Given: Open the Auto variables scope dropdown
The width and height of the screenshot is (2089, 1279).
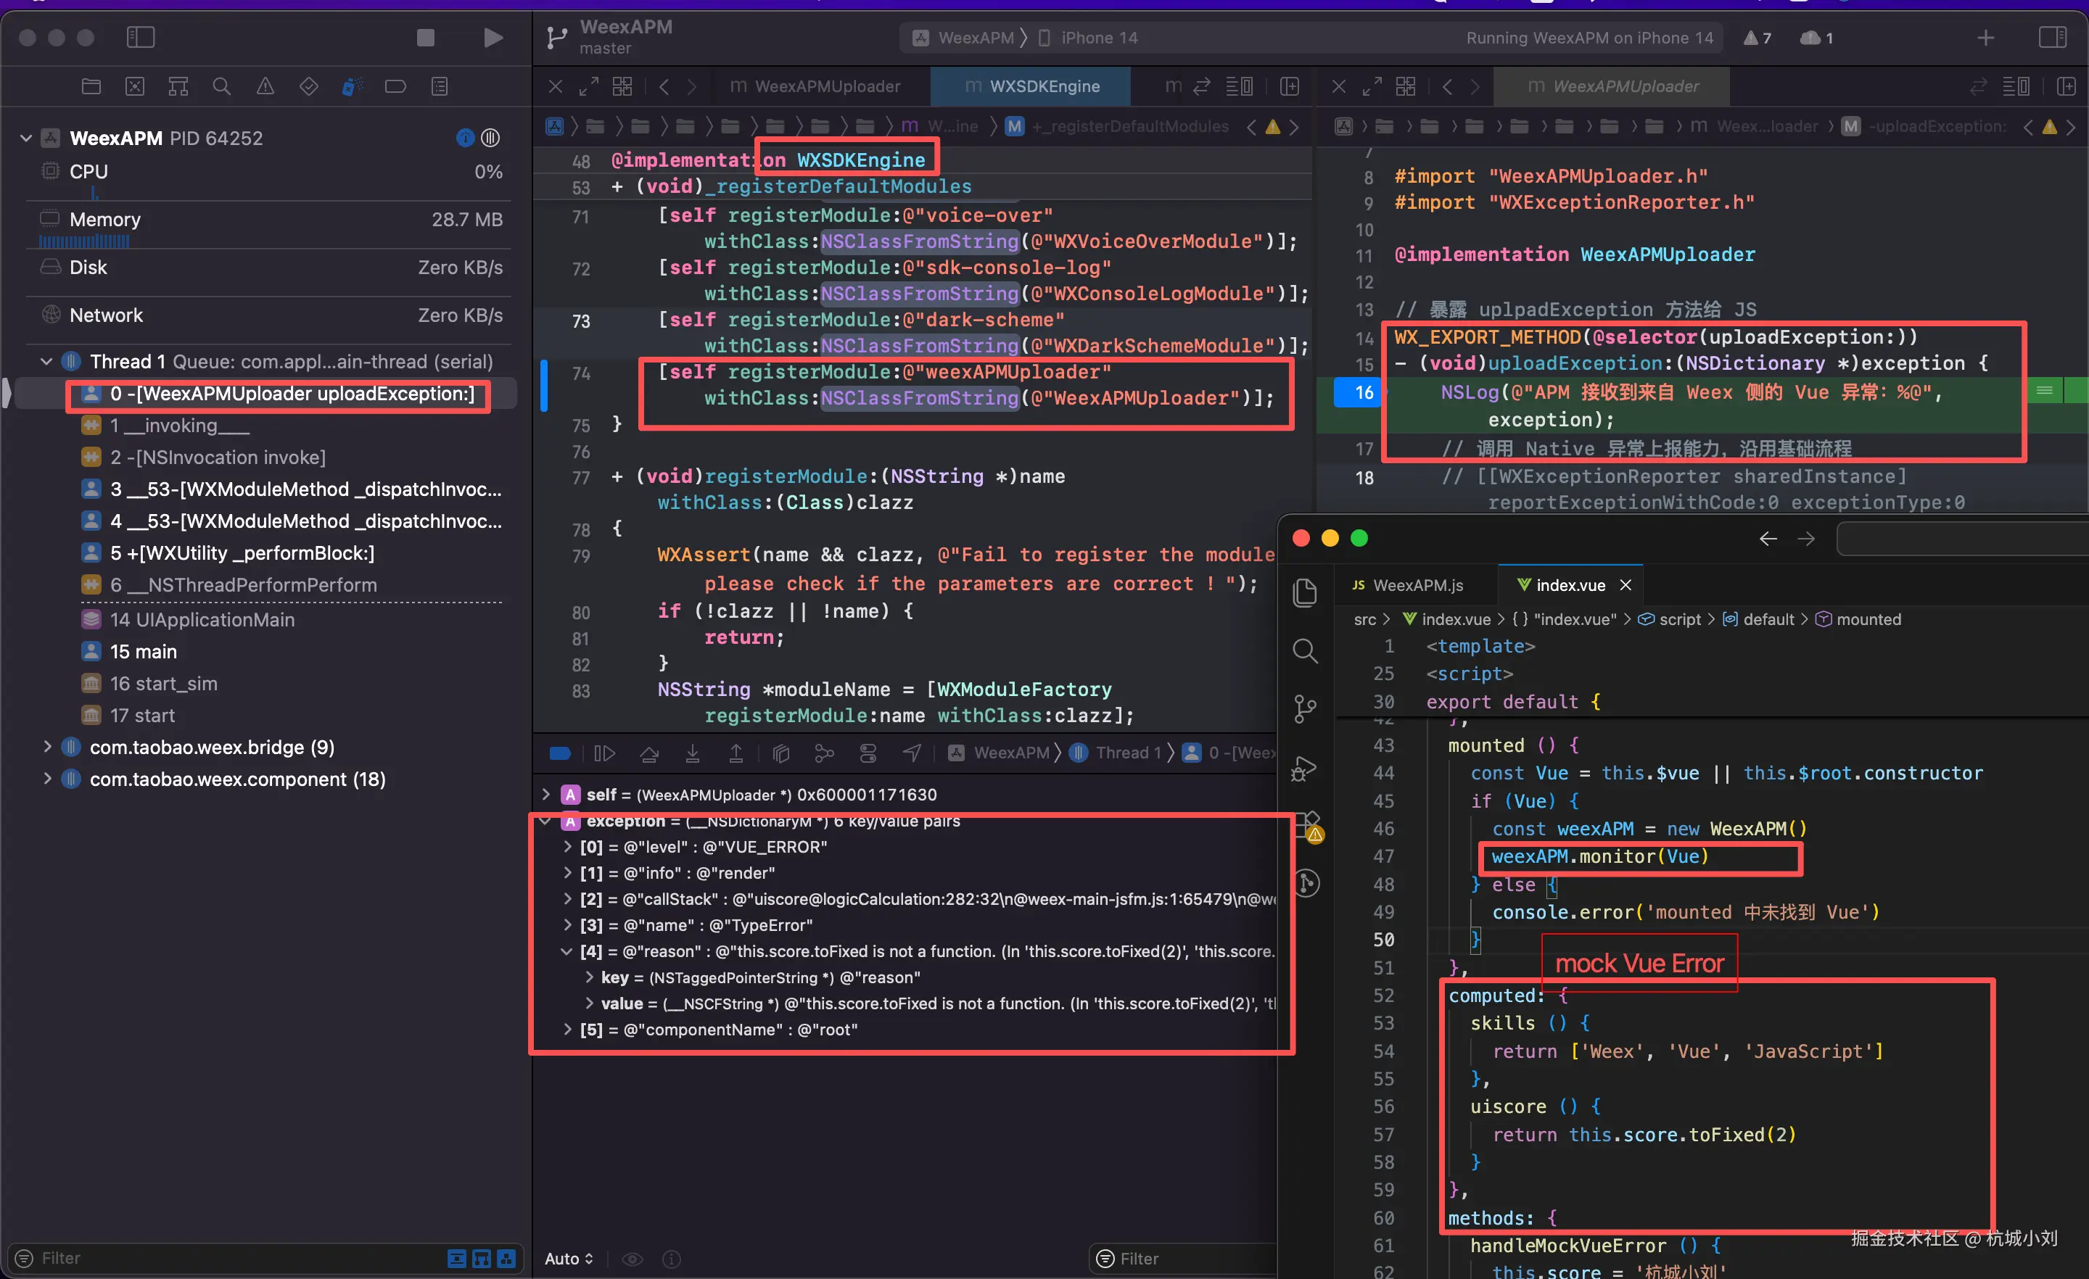Looking at the screenshot, I should (569, 1259).
